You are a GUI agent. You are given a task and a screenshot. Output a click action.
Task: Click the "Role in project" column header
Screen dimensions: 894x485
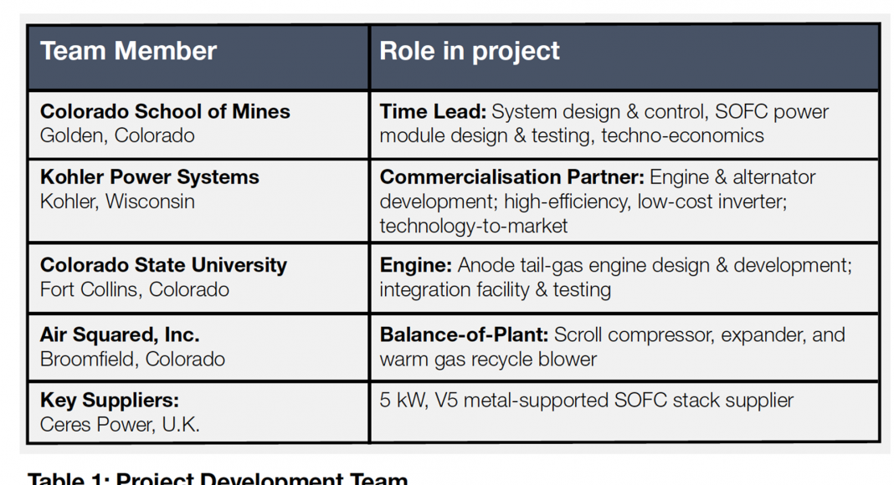click(470, 51)
